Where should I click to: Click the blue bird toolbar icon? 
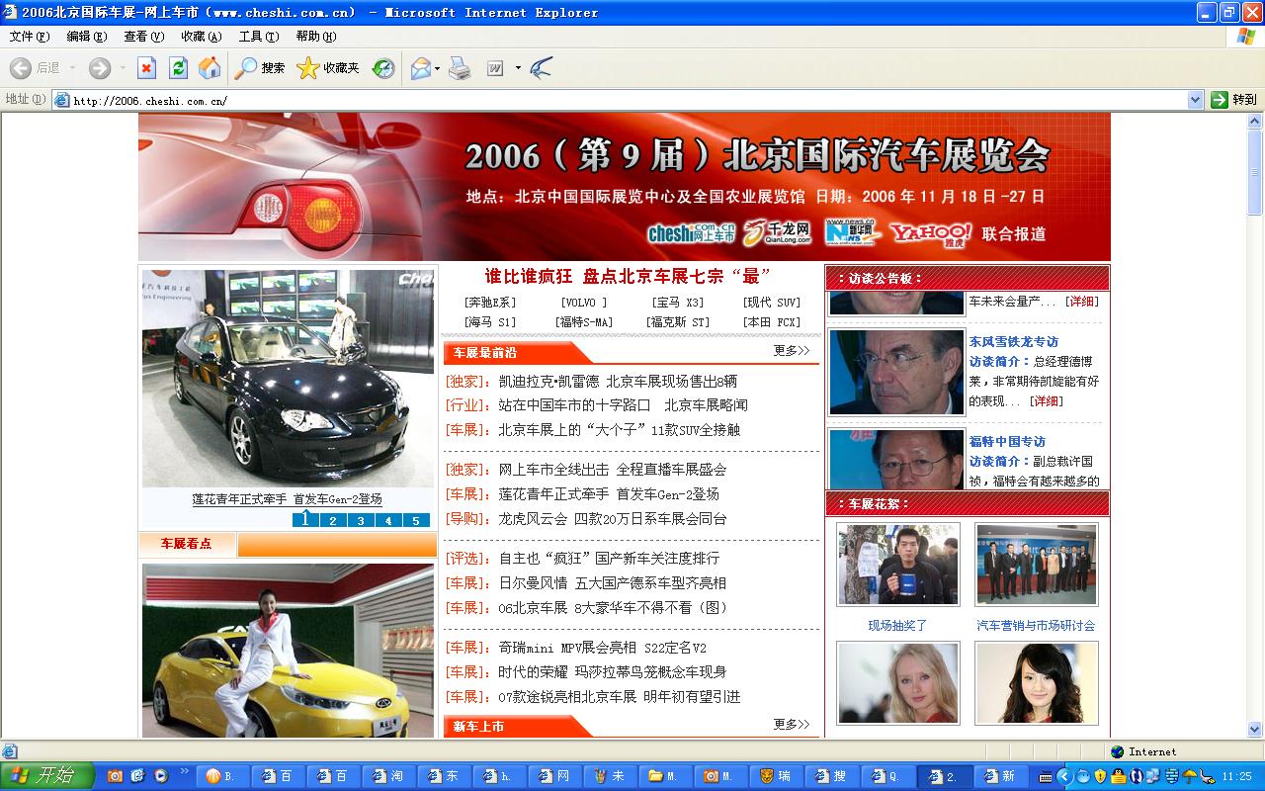click(541, 67)
